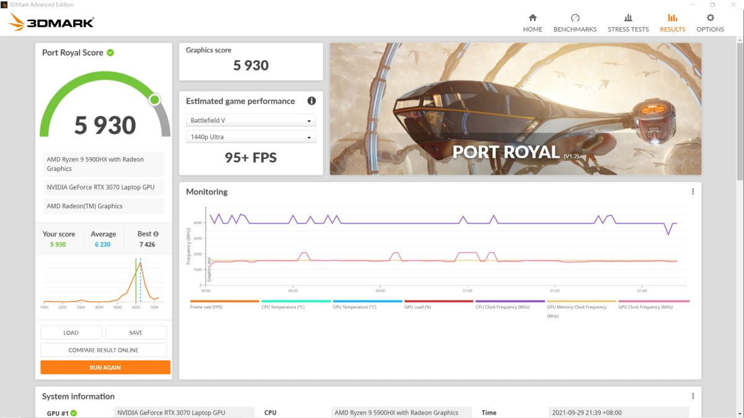Click the Best score 7 426
744x418 pixels.
pyautogui.click(x=147, y=245)
